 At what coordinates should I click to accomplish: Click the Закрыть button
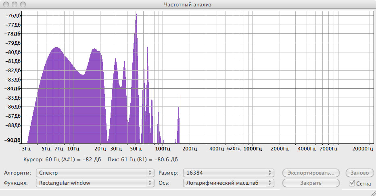coord(311,183)
